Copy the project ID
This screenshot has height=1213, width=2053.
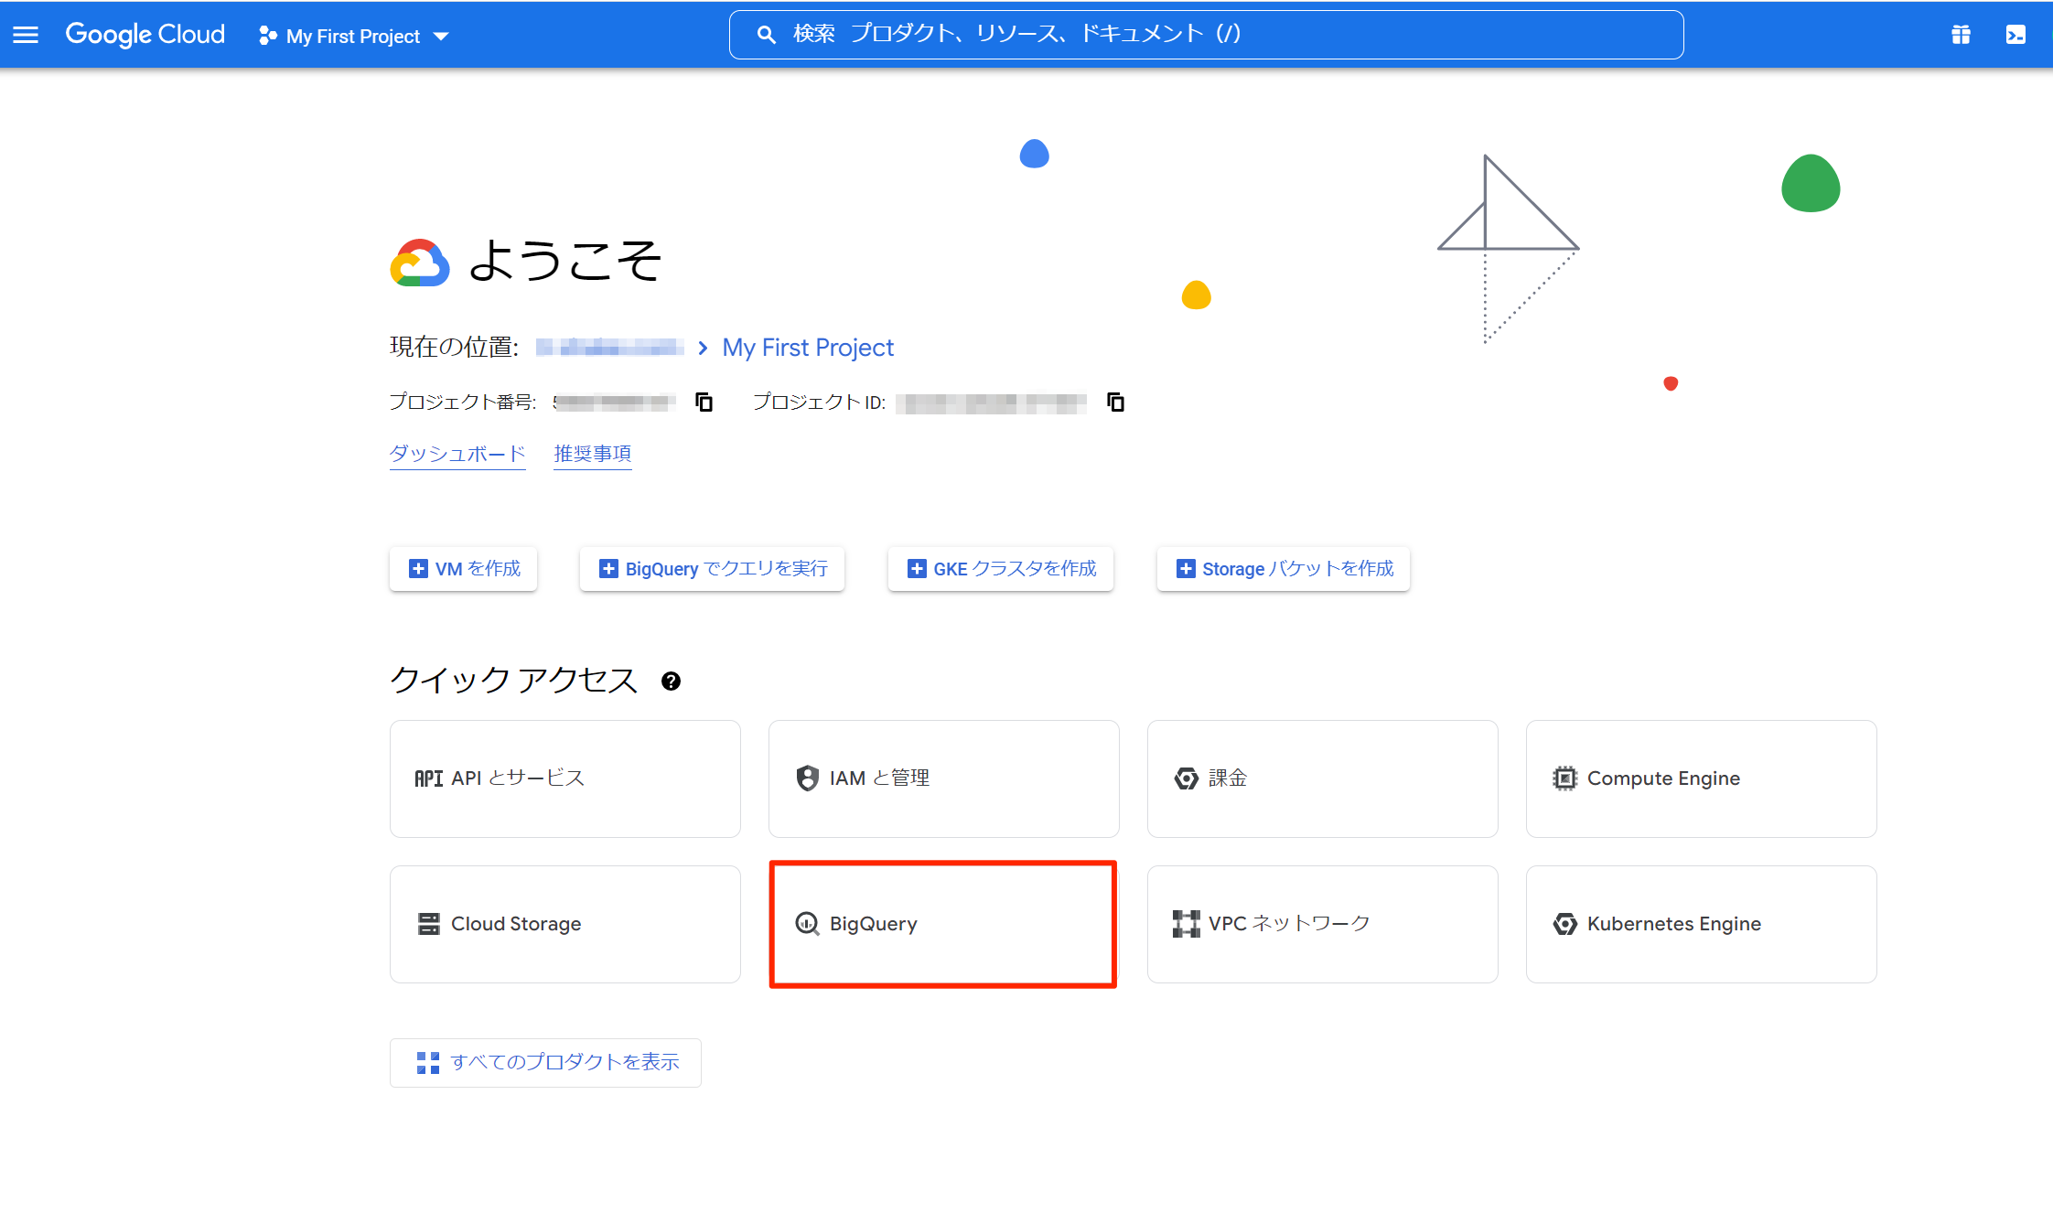[x=1115, y=402]
